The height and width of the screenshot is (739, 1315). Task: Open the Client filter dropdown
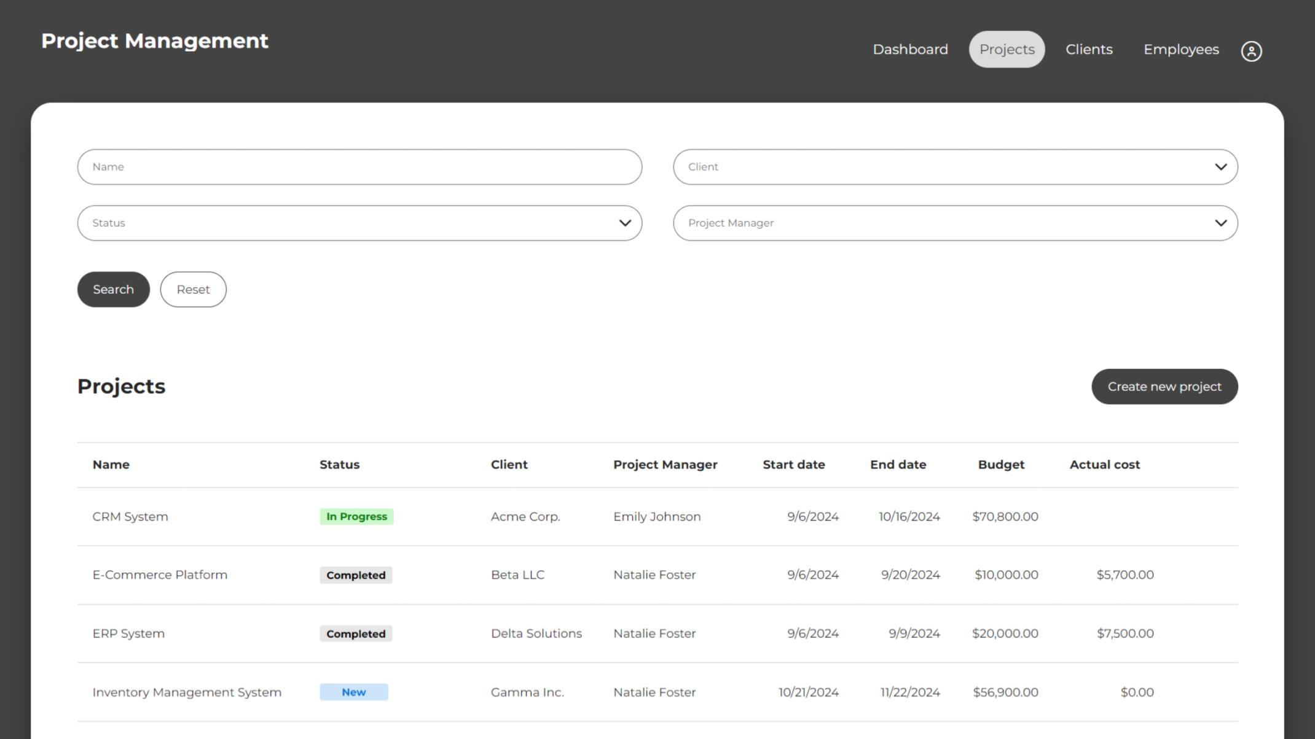click(956, 166)
